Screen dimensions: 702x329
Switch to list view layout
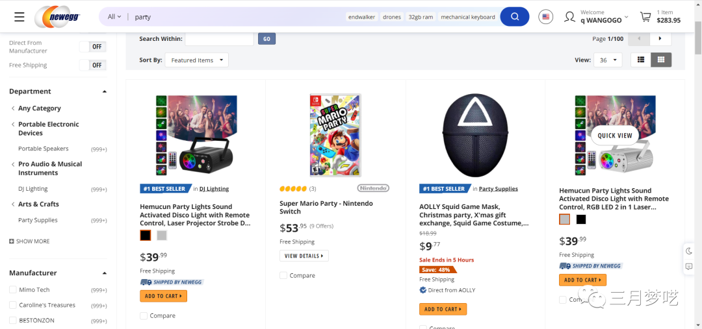640,60
